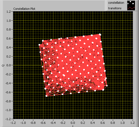Click the 0.6 tick label on Q axis
This screenshot has height=127, width=139.
click(9, 38)
